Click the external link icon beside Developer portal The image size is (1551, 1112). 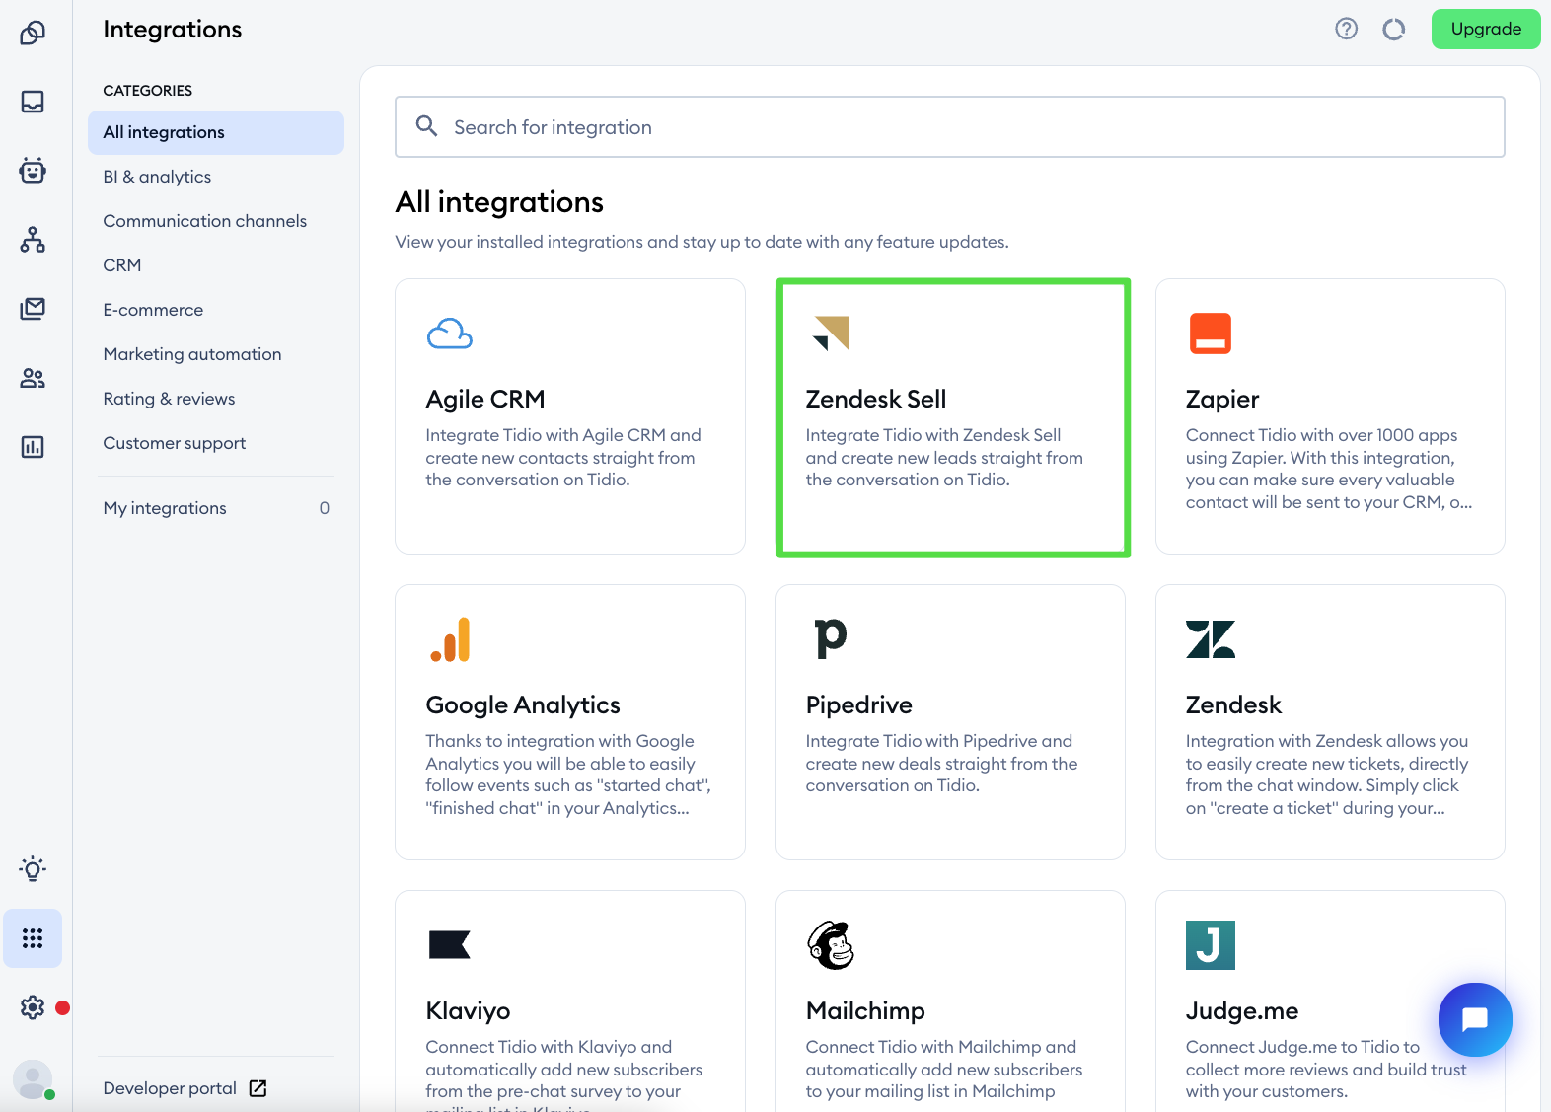pos(258,1088)
